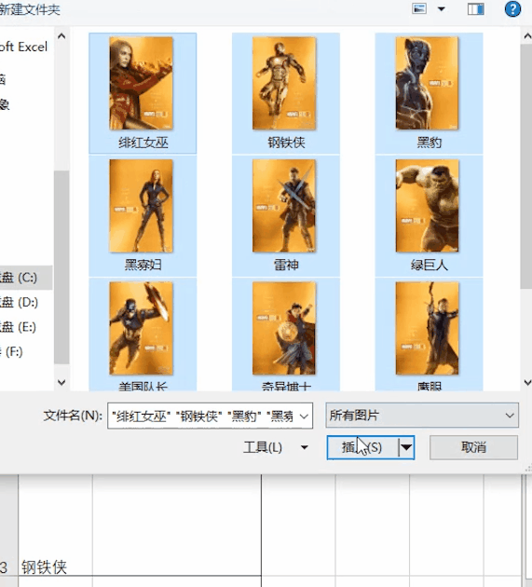Click the 绿巨人 file name label
The image size is (532, 587).
pos(429,265)
